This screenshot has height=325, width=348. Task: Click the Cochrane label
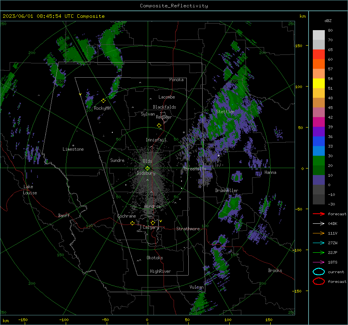tap(126, 216)
